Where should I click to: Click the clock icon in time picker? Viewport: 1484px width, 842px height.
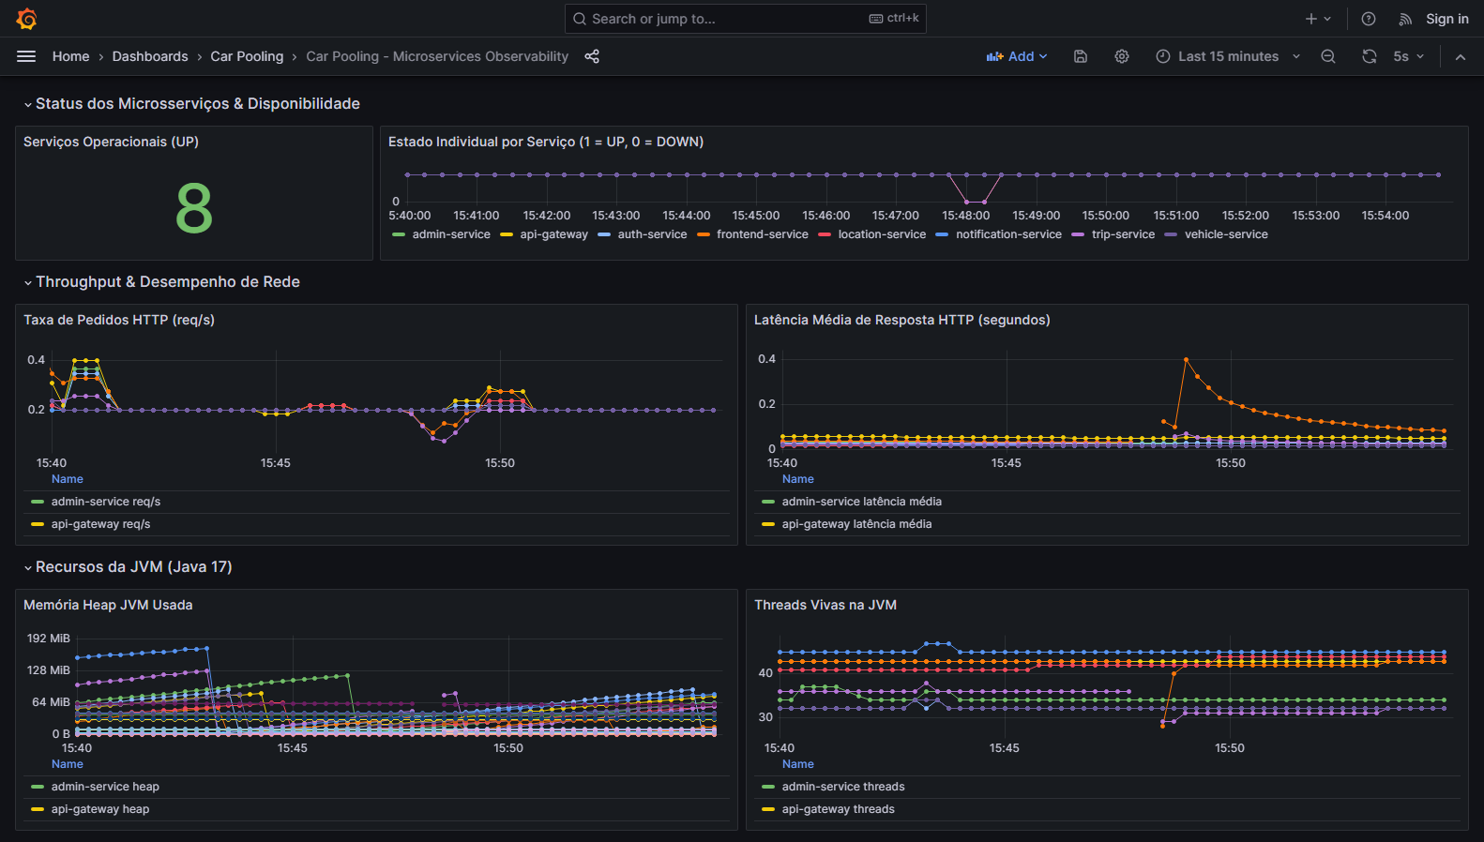pyautogui.click(x=1163, y=56)
